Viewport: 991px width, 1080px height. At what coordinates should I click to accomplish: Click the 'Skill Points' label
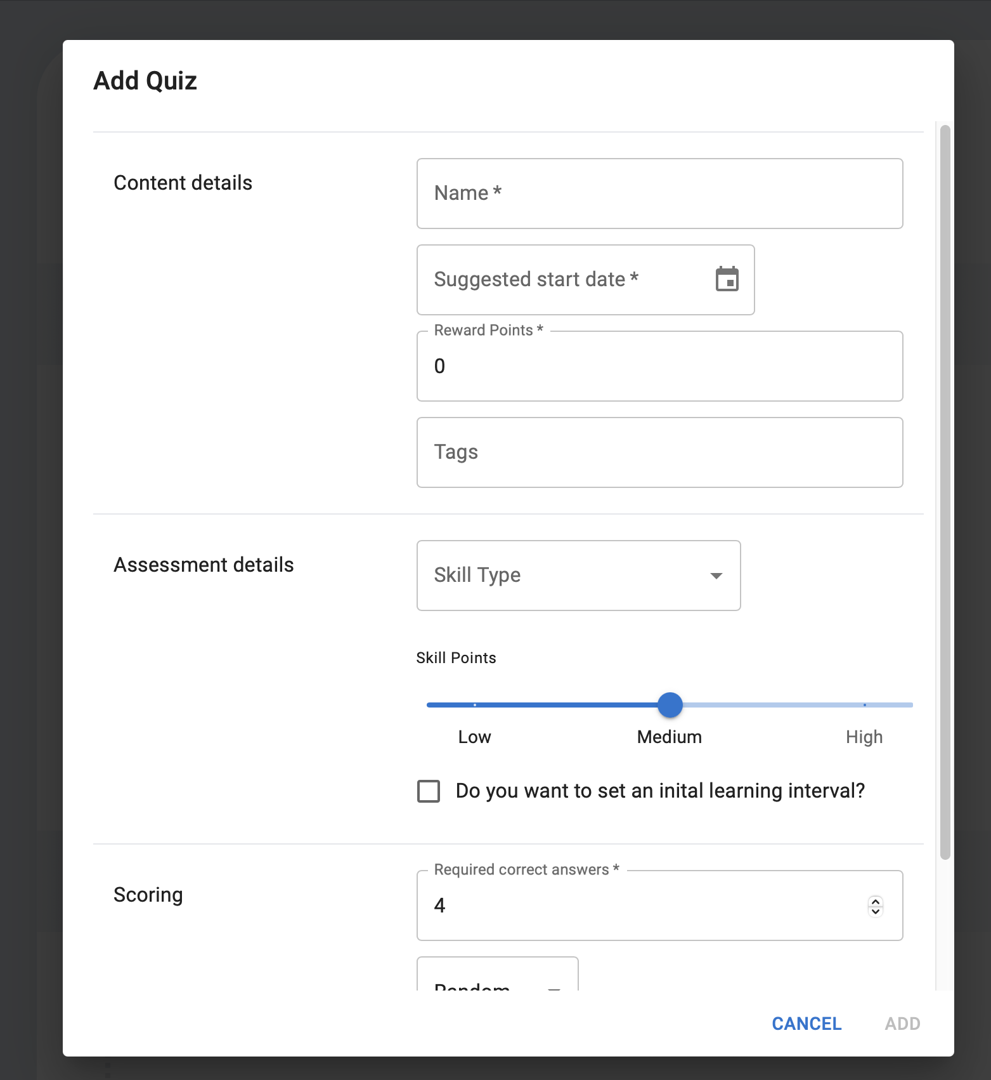click(x=456, y=658)
